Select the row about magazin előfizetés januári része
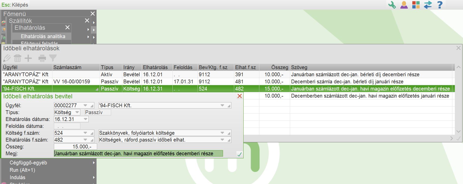 coord(349,96)
